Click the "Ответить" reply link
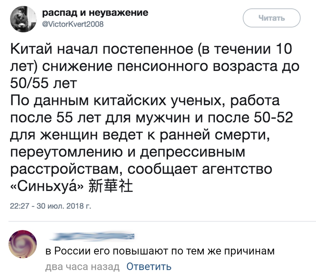This screenshot has height=280, width=316. 149,266
